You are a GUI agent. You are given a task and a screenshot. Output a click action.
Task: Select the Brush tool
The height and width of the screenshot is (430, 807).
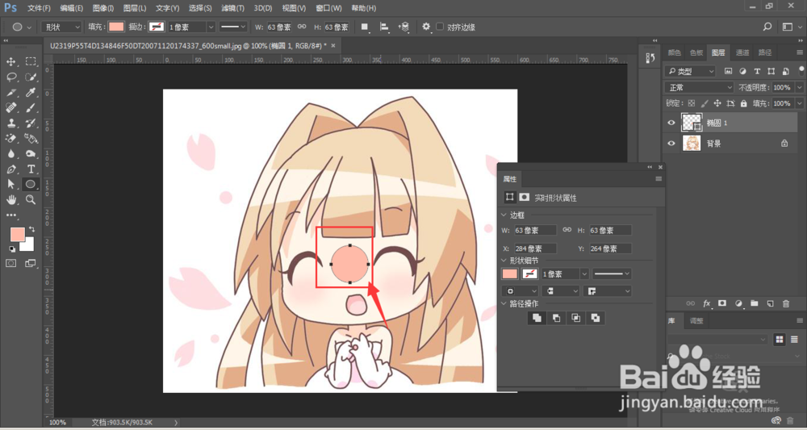coord(31,107)
